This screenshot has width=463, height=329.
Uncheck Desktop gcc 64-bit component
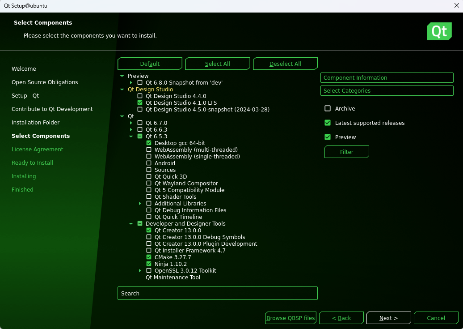click(x=149, y=143)
